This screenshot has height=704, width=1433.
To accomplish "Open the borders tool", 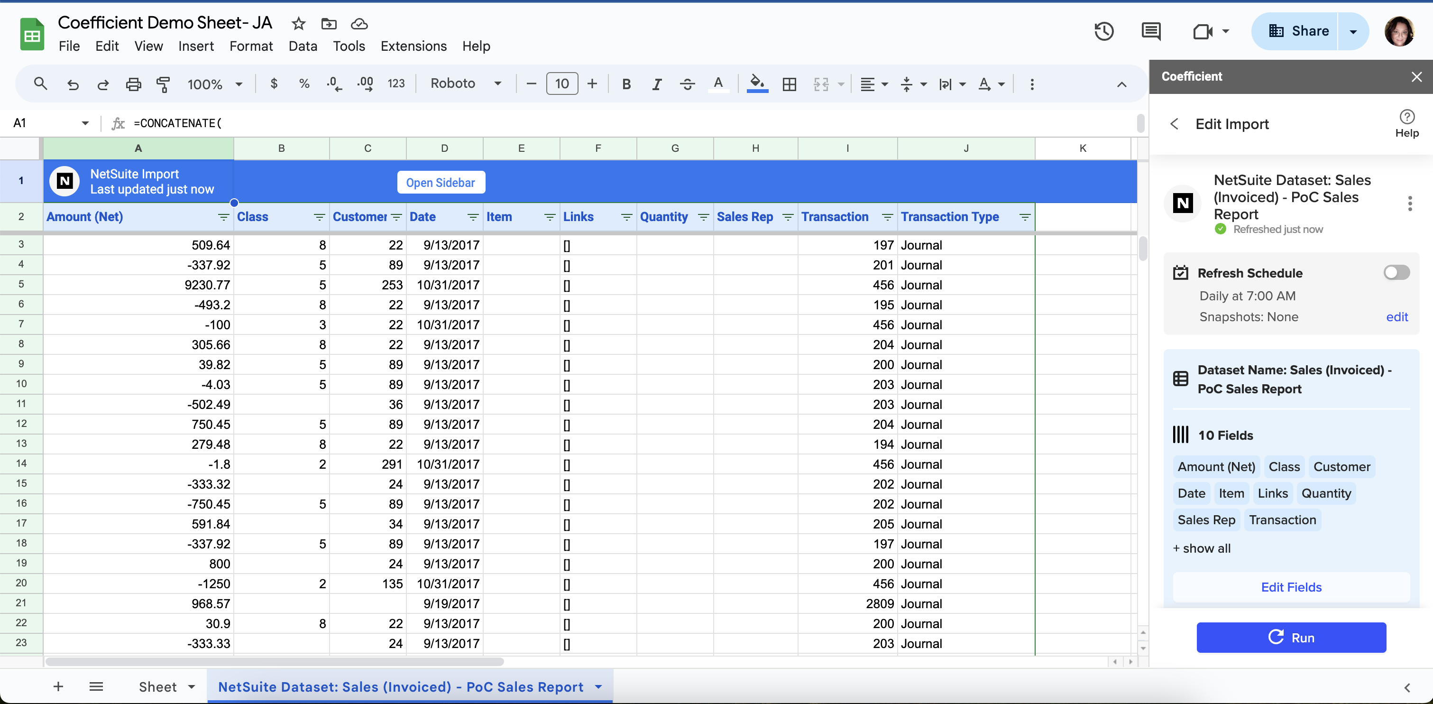I will click(x=790, y=84).
